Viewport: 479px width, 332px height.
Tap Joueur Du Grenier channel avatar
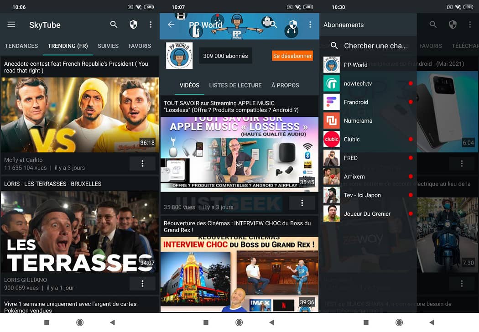pyautogui.click(x=332, y=214)
